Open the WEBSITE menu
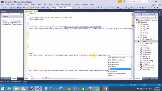Viewport: 162px width, 91px height. (19, 5)
